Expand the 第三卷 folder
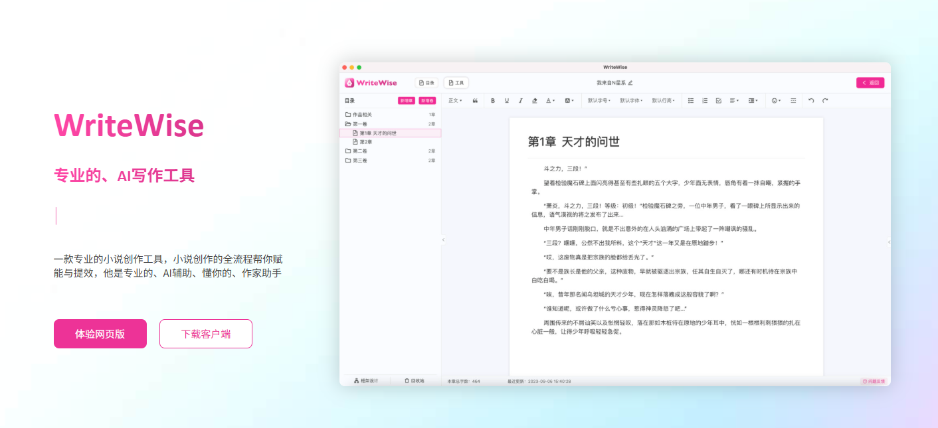Viewport: 938px width, 428px height. (391, 161)
